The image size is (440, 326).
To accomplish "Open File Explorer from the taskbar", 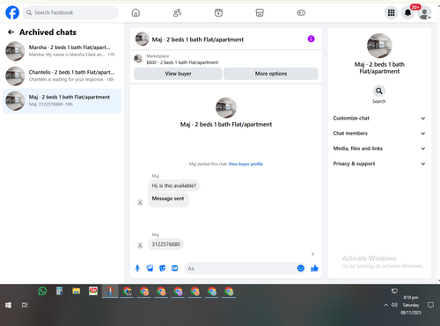I will point(77,291).
